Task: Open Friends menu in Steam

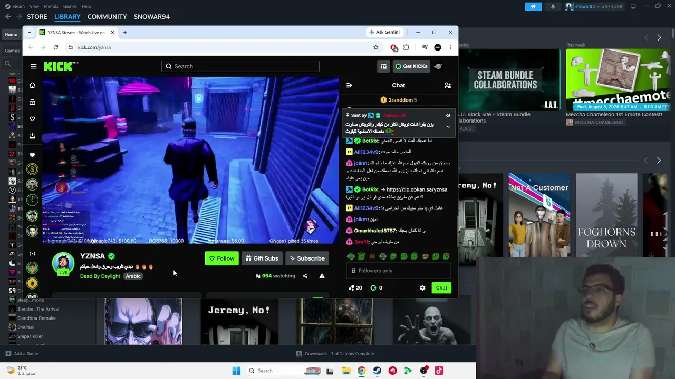Action: pyautogui.click(x=51, y=6)
